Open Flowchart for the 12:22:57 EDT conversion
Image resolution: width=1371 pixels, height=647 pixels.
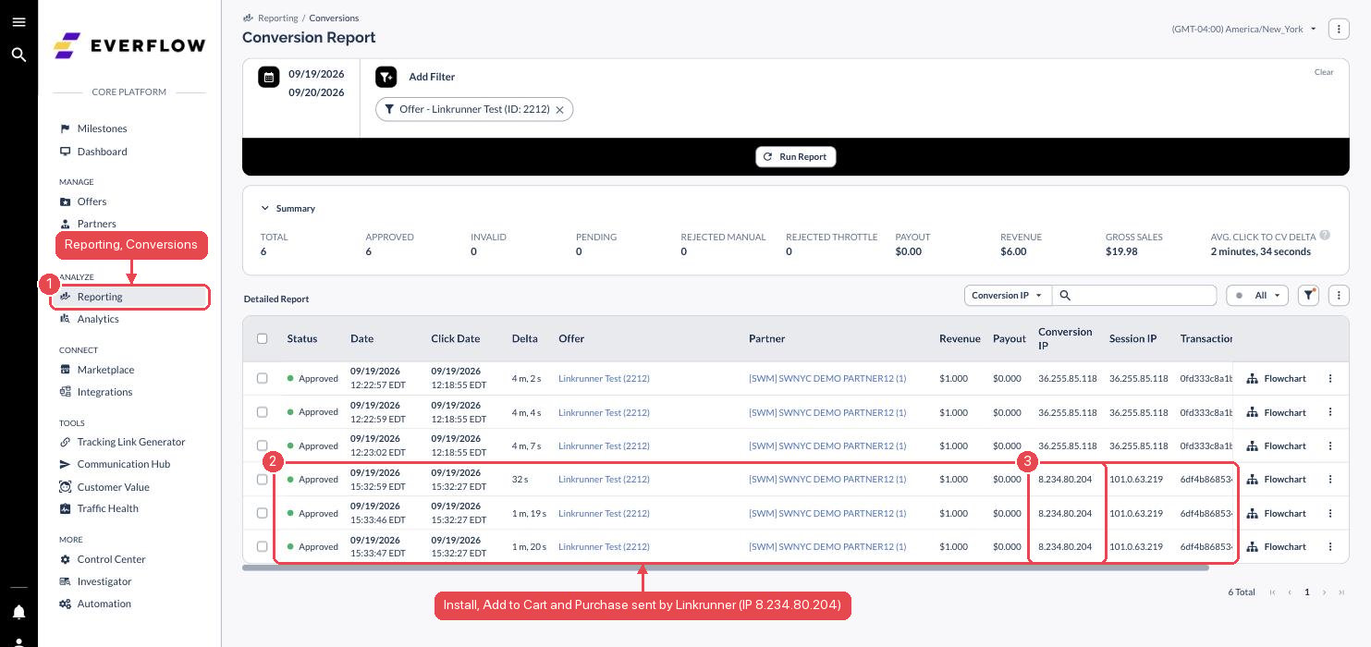1277,378
